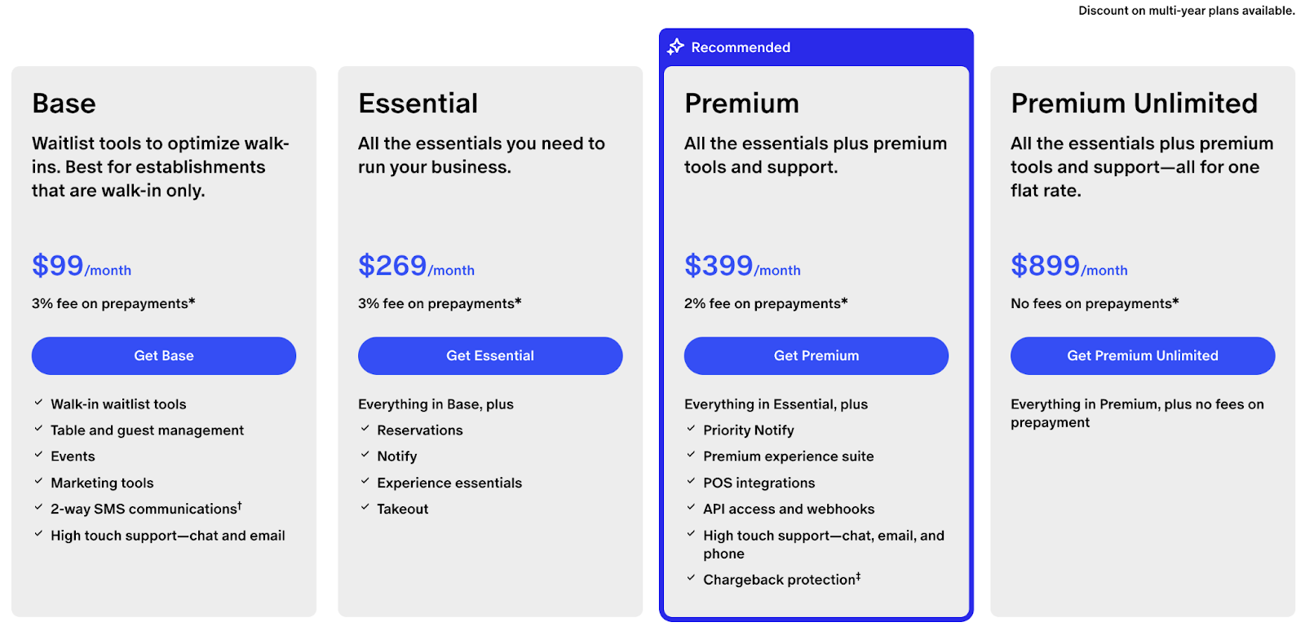Image resolution: width=1305 pixels, height=631 pixels.
Task: Select the Get Premium button
Action: click(x=816, y=355)
